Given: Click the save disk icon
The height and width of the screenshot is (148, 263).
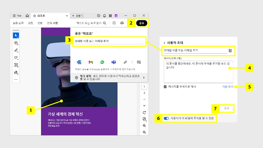Looking at the screenshot, I should pyautogui.click(x=114, y=23).
